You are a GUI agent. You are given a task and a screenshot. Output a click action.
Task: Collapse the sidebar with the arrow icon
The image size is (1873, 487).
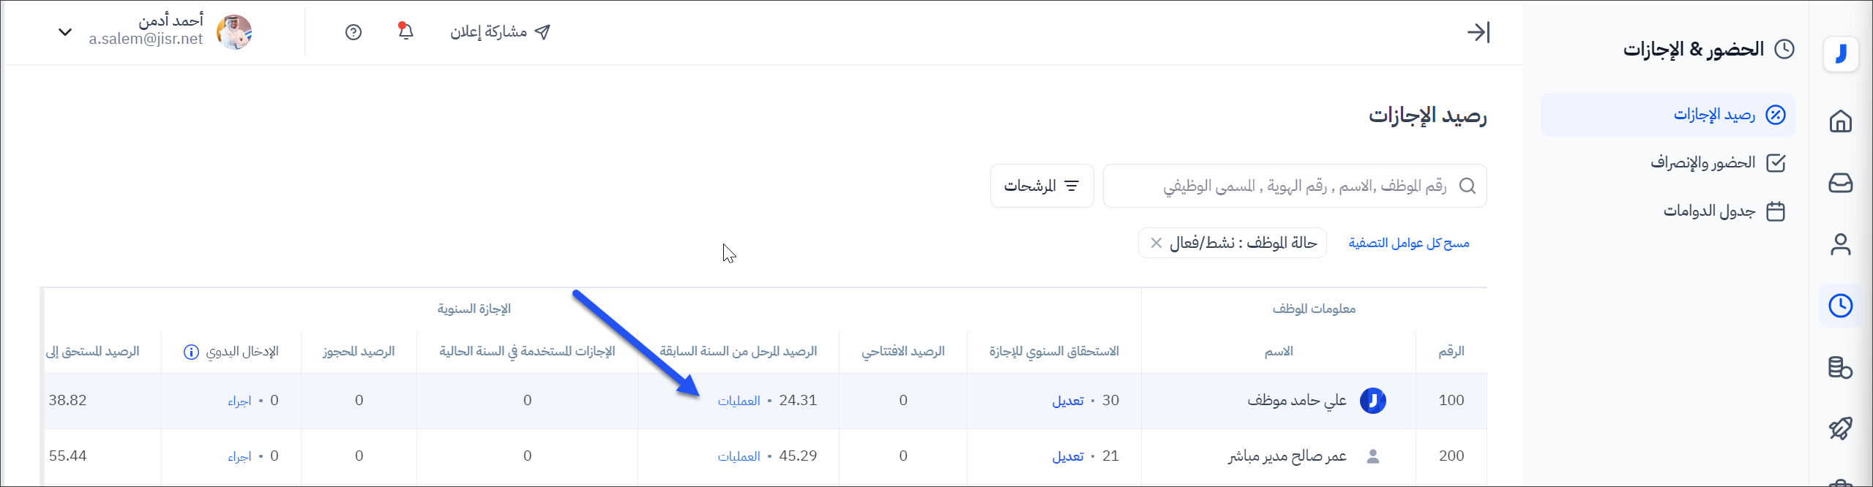point(1478,32)
